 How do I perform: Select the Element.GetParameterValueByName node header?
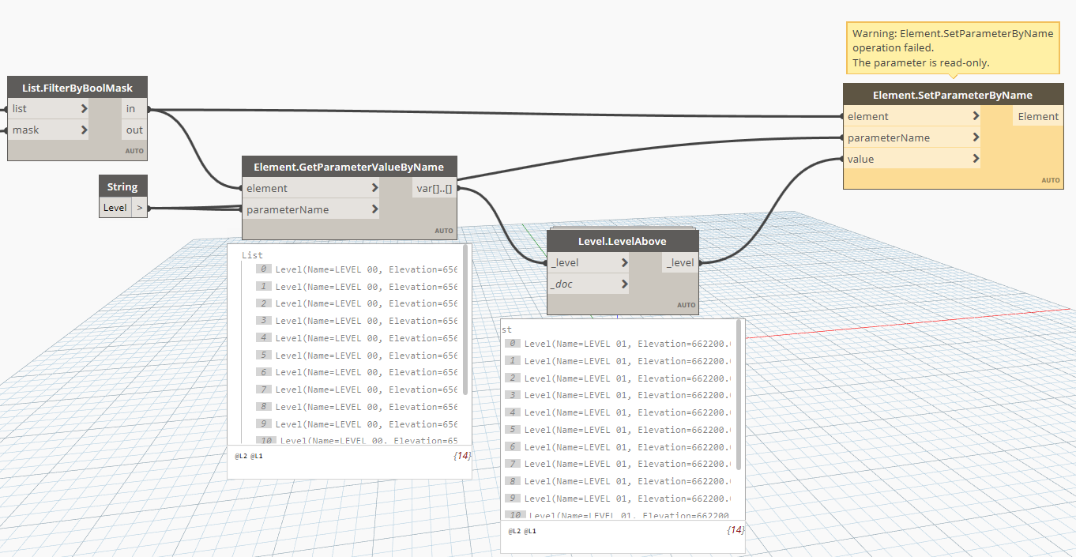coord(349,167)
